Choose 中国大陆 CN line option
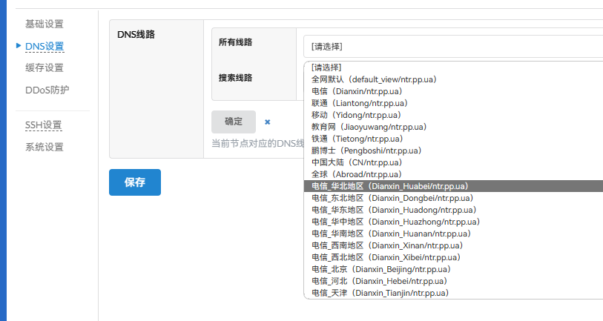The width and height of the screenshot is (603, 321). (357, 162)
